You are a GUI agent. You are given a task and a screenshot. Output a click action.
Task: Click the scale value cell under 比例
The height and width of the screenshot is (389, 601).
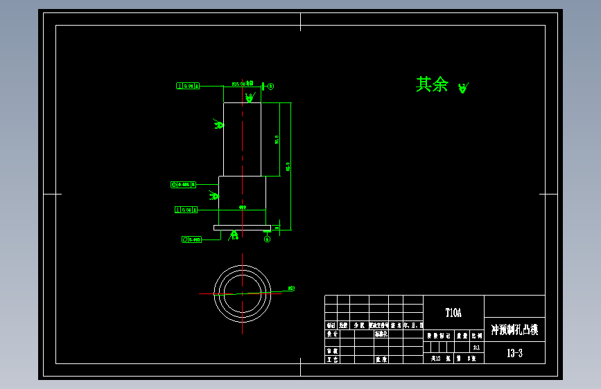click(x=476, y=347)
